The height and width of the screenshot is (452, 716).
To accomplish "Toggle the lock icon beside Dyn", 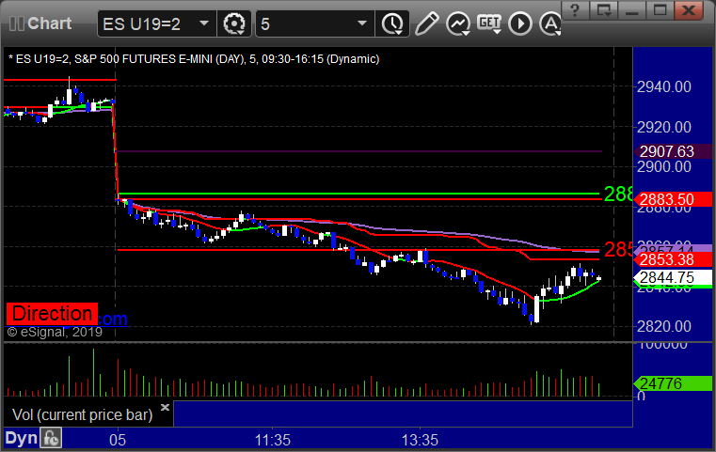I will pyautogui.click(x=51, y=438).
